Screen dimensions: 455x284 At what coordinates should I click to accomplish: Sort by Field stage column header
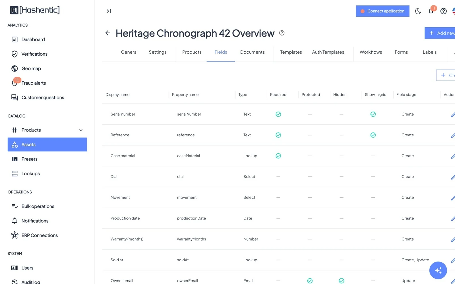tap(406, 95)
